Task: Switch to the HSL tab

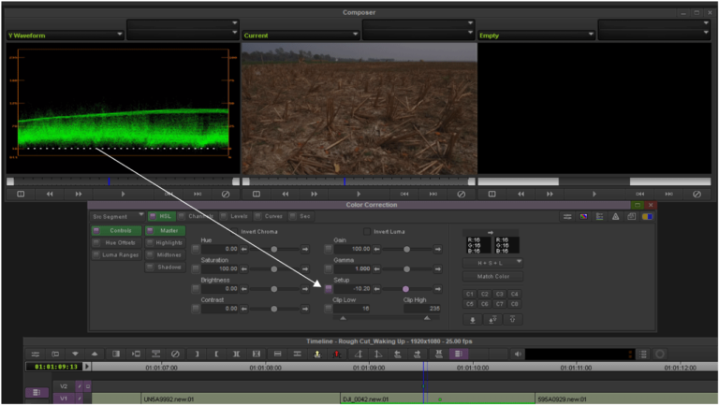Action: tap(161, 216)
